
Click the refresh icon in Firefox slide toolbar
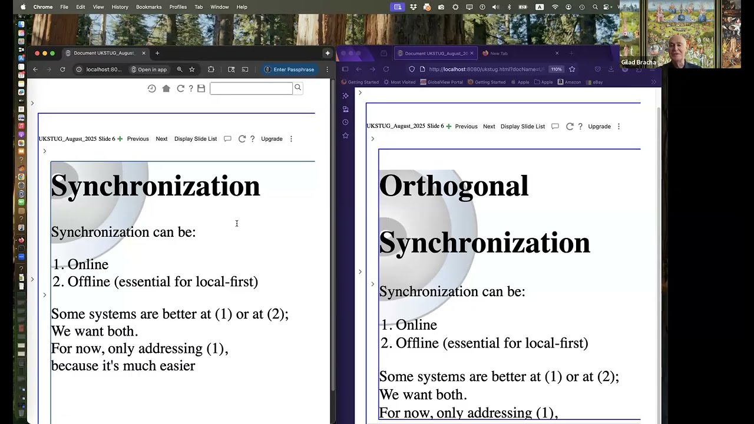pos(570,127)
